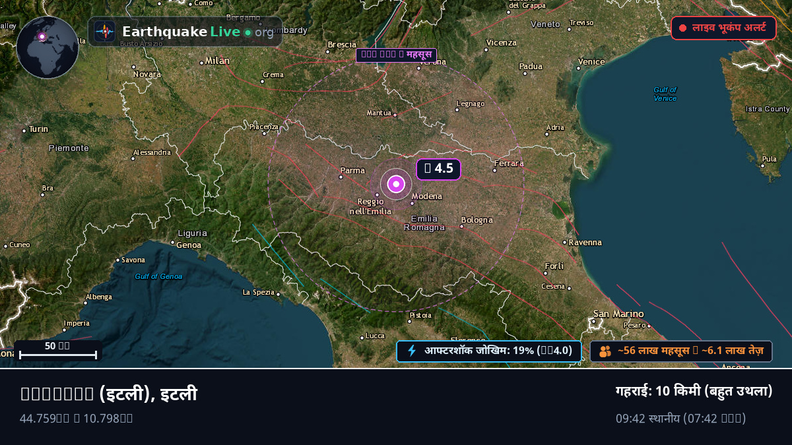This screenshot has height=445, width=792.
Task: Click the San Marino label
Action: (x=618, y=314)
